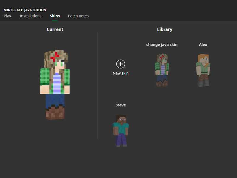Click the 'Steve' skin name label
The height and width of the screenshot is (178, 237).
[121, 105]
